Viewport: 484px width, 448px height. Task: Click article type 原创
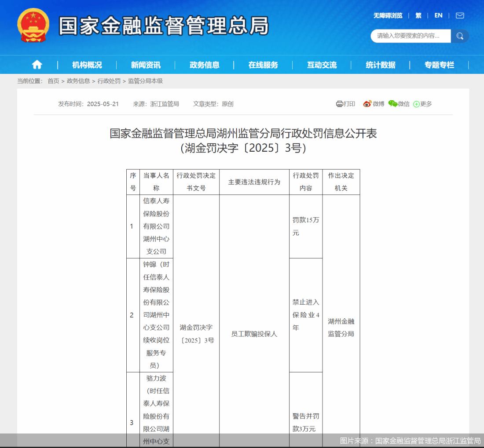tap(227, 104)
